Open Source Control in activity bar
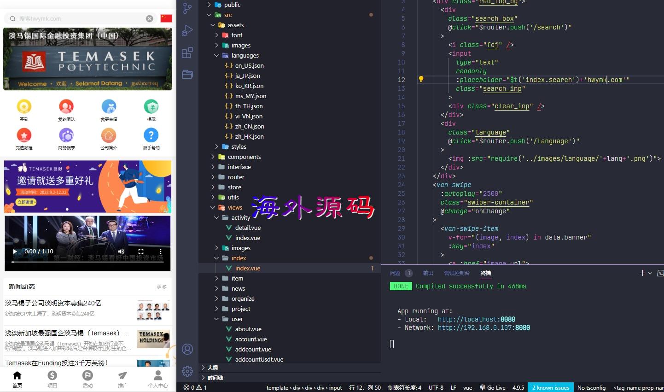 click(x=187, y=8)
